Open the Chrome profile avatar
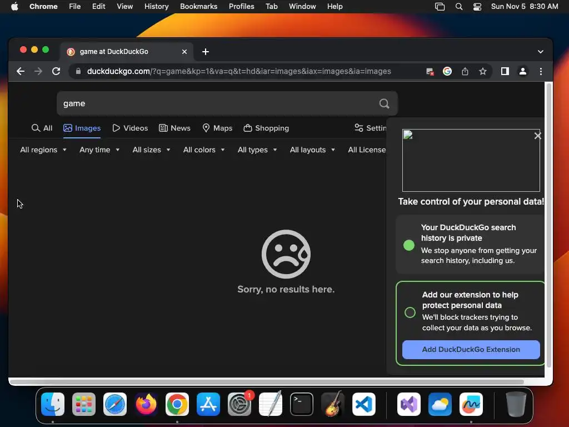Screen dimensions: 569x427 coord(522,71)
